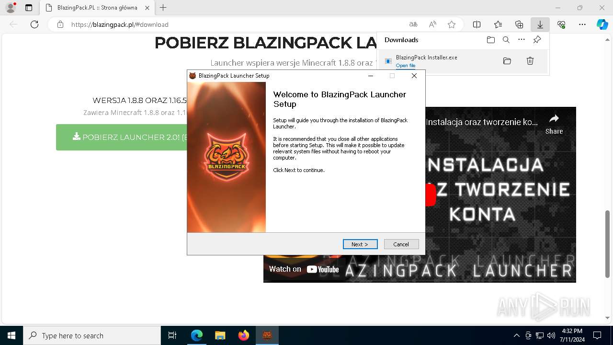Minimize the BlazingPack Launcher Setup window
613x345 pixels.
371,76
